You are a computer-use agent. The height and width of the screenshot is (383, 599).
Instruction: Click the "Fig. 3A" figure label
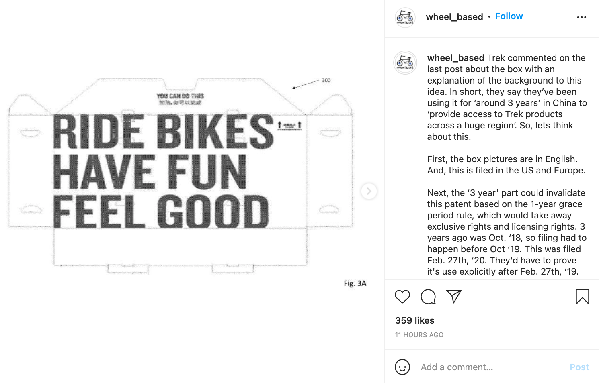click(x=355, y=283)
